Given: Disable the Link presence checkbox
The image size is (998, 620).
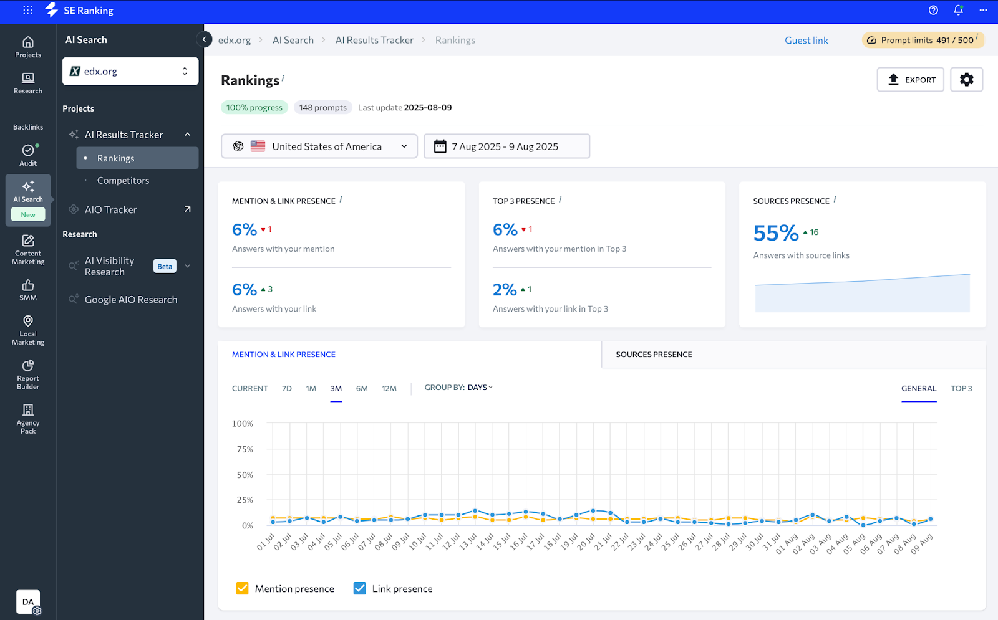Looking at the screenshot, I should coord(359,588).
